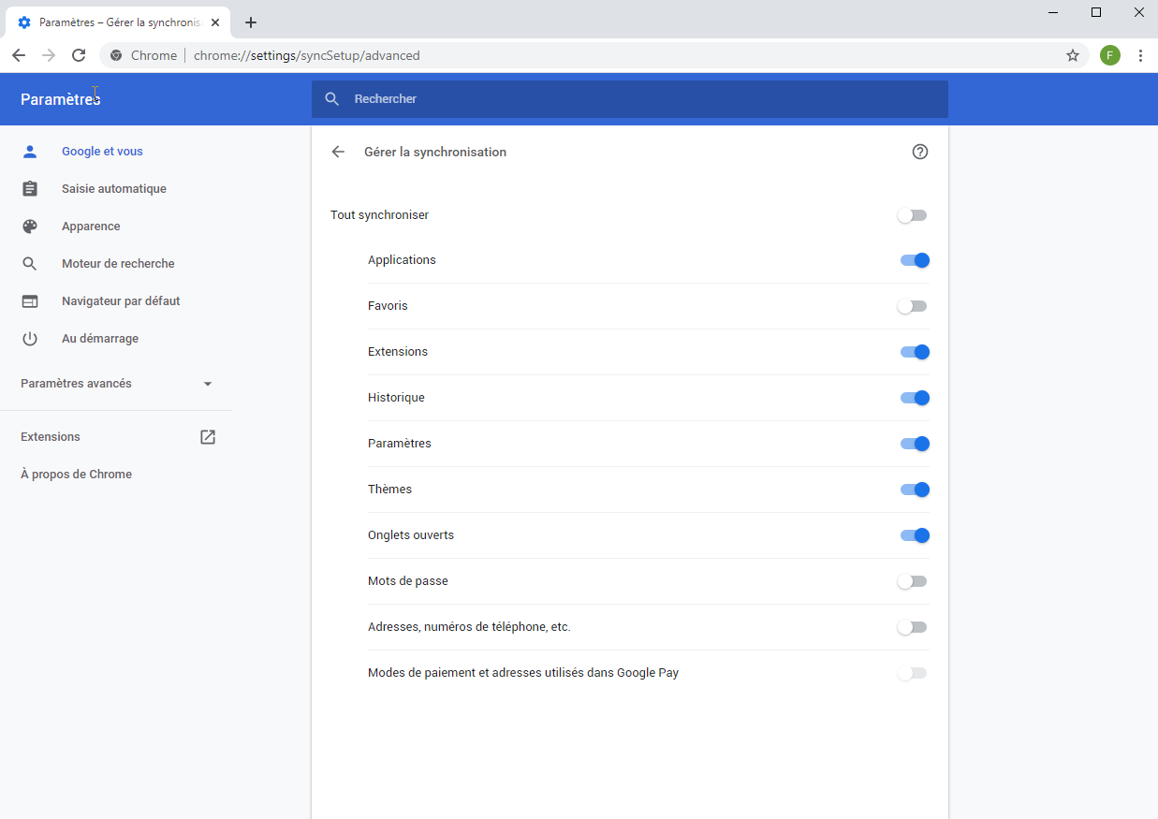Select the Moteur de recherche magnifier icon
1158x819 pixels.
pos(30,263)
